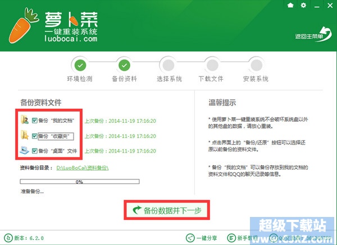Open settings gear in title bar
This screenshot has width=337, height=245.
[x=303, y=5]
